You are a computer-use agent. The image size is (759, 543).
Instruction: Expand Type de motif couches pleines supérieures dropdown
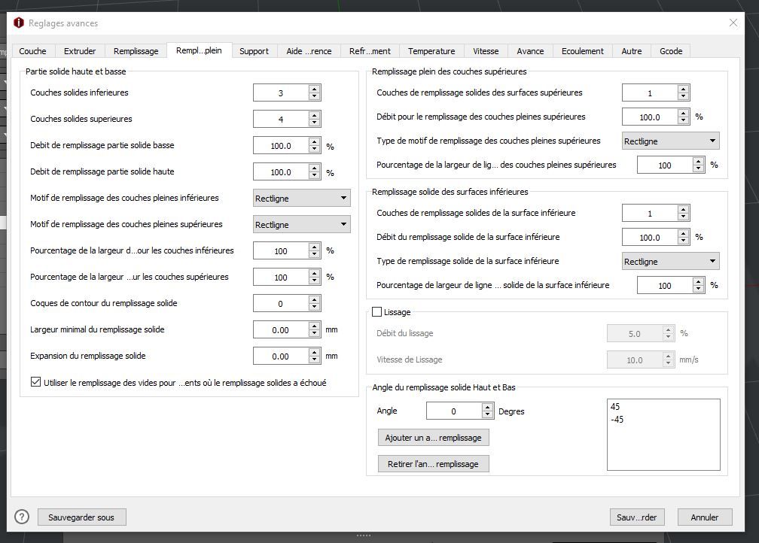pyautogui.click(x=670, y=141)
